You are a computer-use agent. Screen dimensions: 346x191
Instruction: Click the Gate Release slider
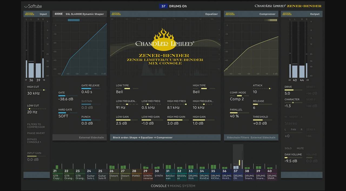pyautogui.click(x=91, y=88)
